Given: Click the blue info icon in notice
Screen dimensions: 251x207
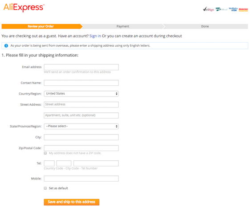Looking at the screenshot, I should click(6, 46).
